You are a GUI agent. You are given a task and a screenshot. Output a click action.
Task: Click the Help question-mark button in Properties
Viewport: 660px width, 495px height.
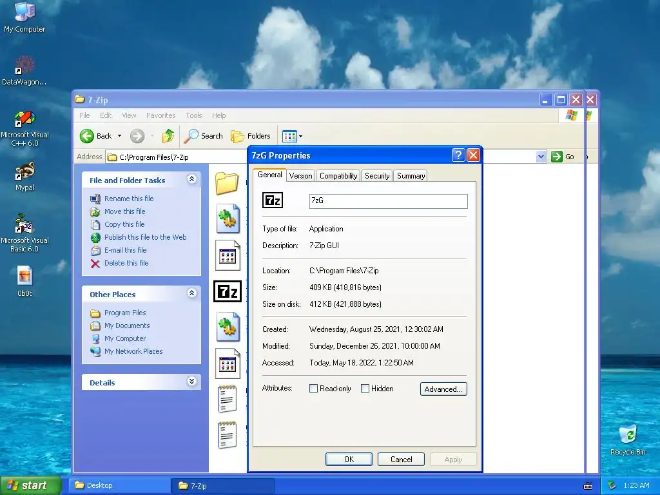[458, 155]
